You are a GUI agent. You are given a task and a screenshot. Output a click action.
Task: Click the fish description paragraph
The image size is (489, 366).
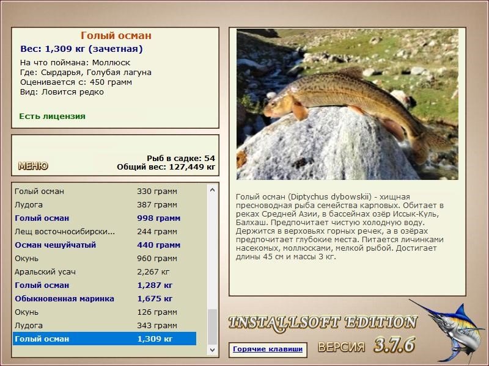tap(340, 227)
